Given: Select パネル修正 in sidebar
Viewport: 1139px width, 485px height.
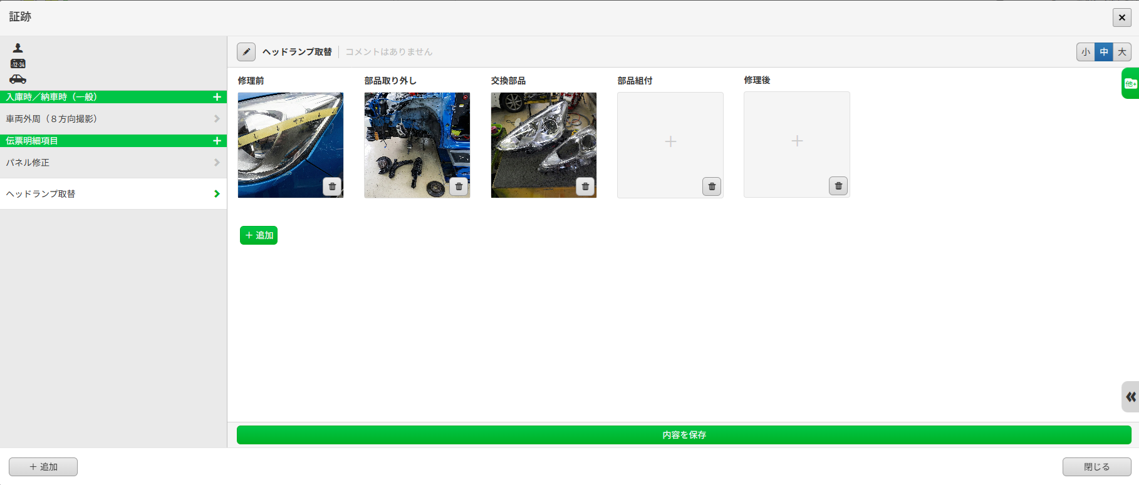Looking at the screenshot, I should [x=113, y=163].
